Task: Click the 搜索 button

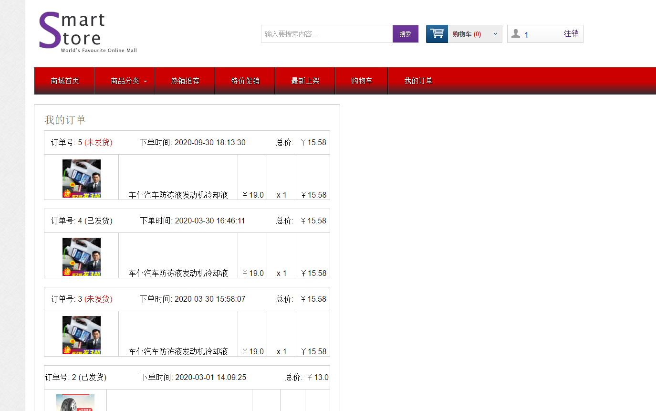Action: [405, 34]
